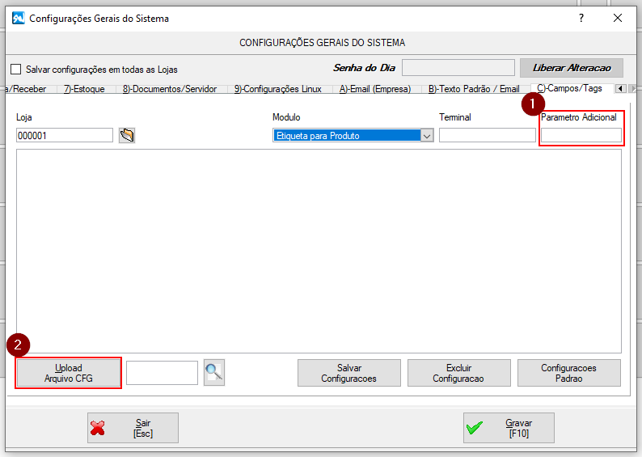Screen dimensions: 642x457
Task: Click Upload Arquivo CFG button
Action: point(69,373)
